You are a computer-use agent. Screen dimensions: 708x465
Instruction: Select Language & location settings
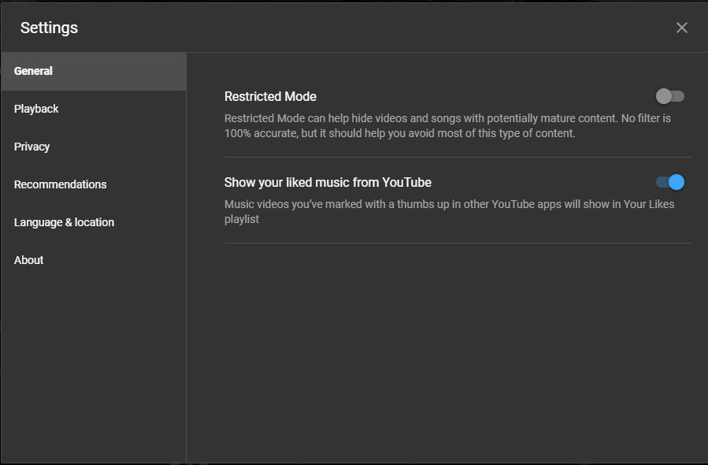coord(64,222)
